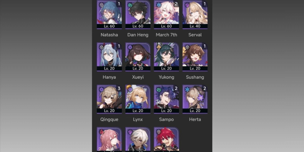This screenshot has width=304, height=152.
Task: Choose Herta's character thumbnail
Action: (195, 99)
